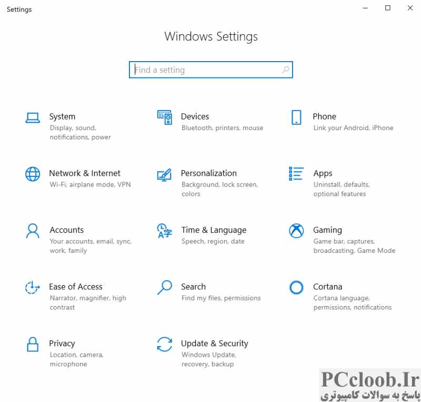Viewport: 421px width, 402px height.
Task: Open the Time & Language icon
Action: click(x=165, y=231)
